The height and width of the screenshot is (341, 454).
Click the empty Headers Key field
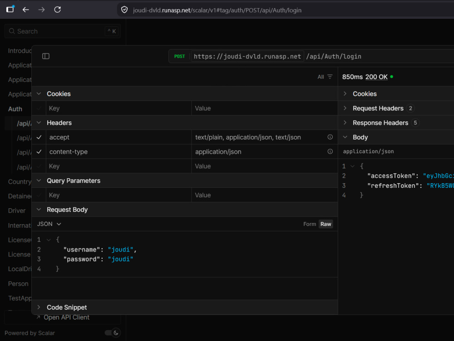(118, 166)
